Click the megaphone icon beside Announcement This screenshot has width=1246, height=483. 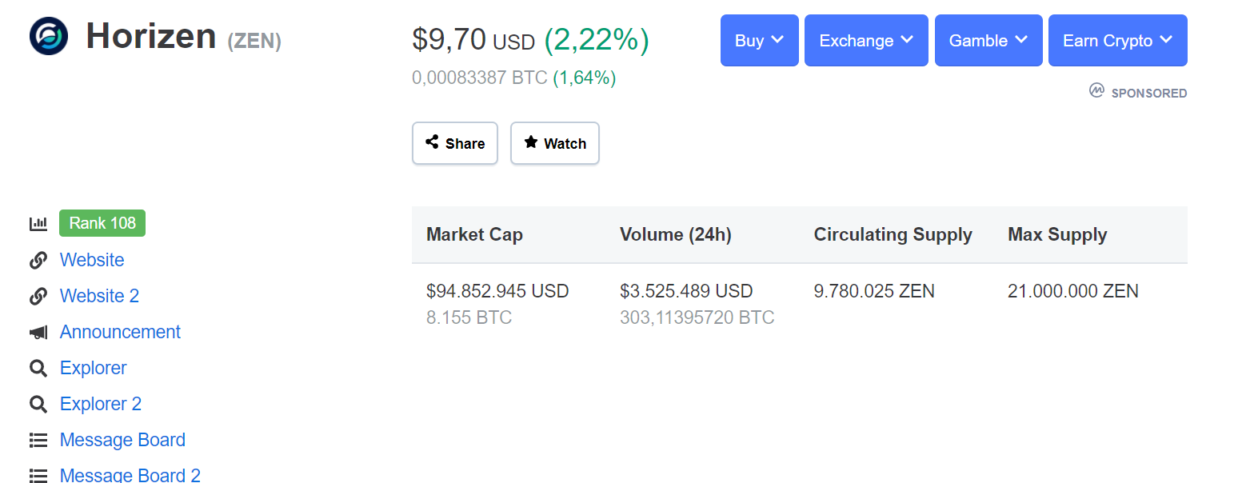[38, 333]
